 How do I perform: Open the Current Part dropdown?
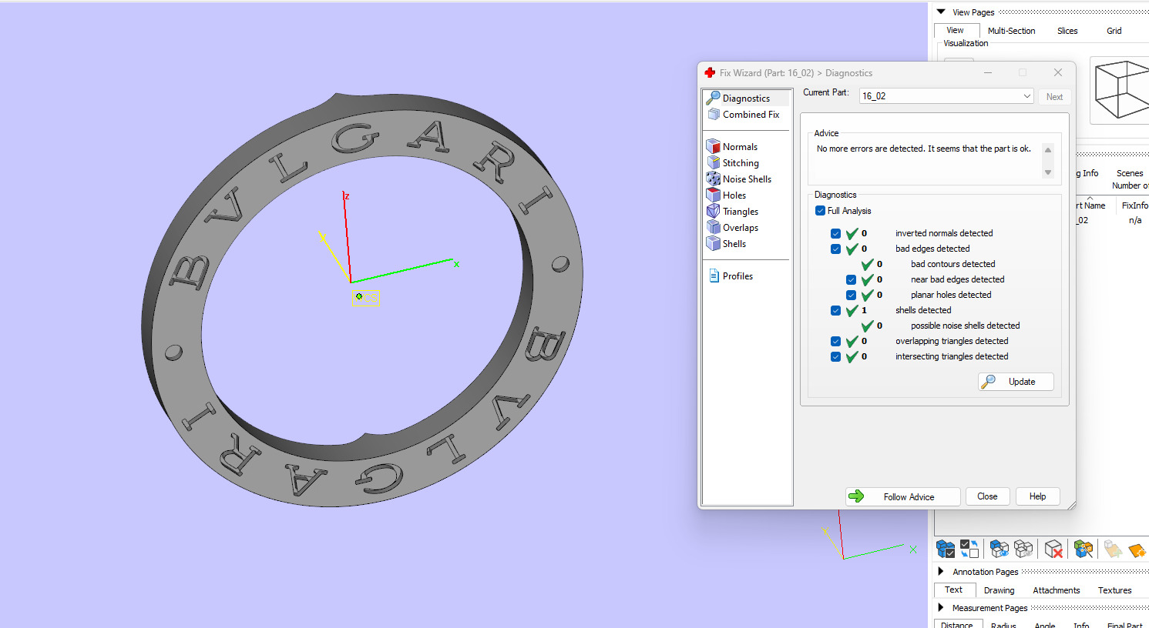[946, 96]
